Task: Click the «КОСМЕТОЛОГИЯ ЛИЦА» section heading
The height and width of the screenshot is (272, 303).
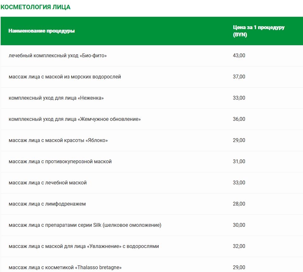Action: pyautogui.click(x=35, y=7)
